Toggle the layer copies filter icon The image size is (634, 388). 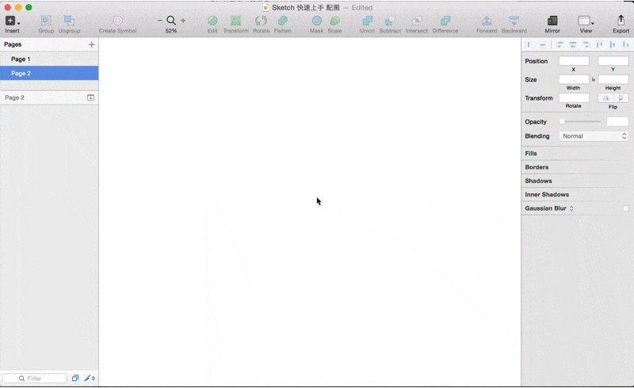point(75,378)
